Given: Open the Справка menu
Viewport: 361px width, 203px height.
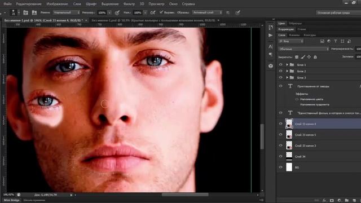Looking at the screenshot, I should 188,4.
